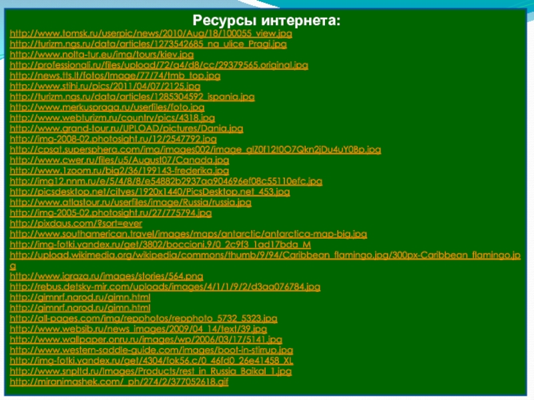This screenshot has height=400, width=534.
Task: Click the wallpaper.onru.ru 5141.jpg link
Action: pos(146,339)
